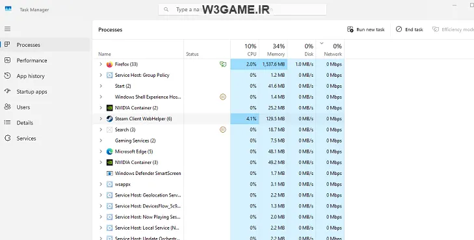Expand the Start (2) process group
This screenshot has width=474, height=240.
101,86
